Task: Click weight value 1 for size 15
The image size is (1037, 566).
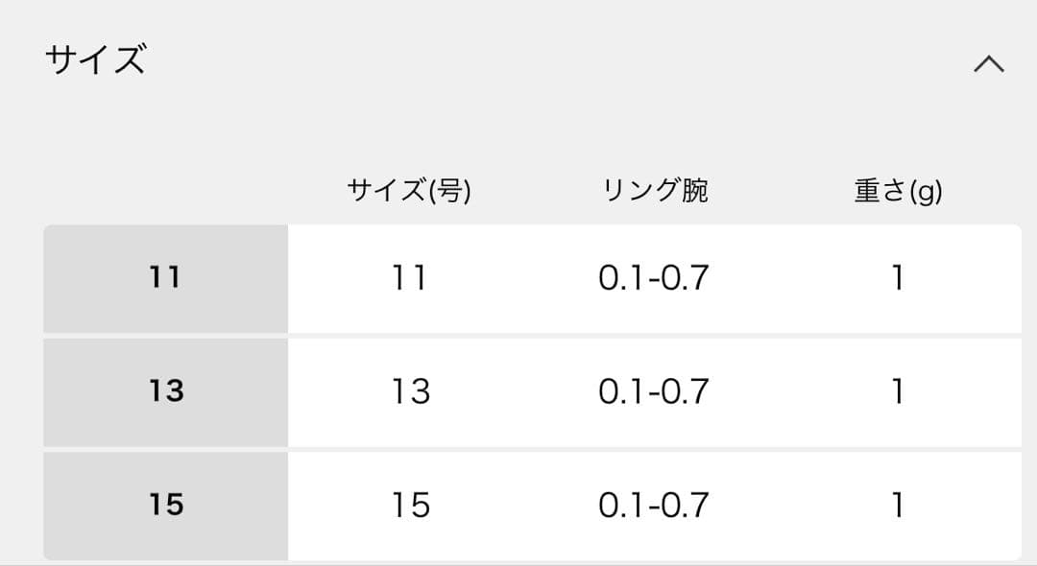Action: coord(897,505)
